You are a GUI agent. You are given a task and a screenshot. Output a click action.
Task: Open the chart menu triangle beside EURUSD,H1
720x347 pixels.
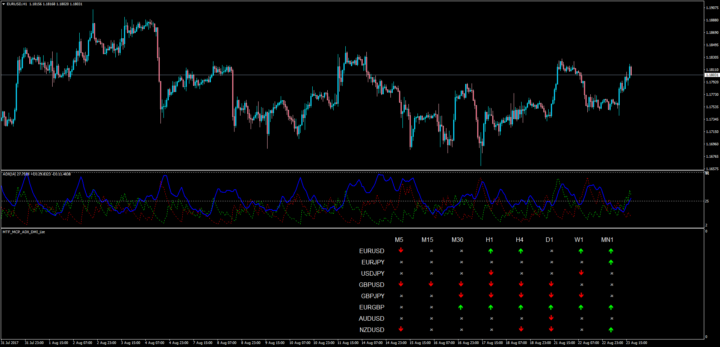click(x=3, y=4)
